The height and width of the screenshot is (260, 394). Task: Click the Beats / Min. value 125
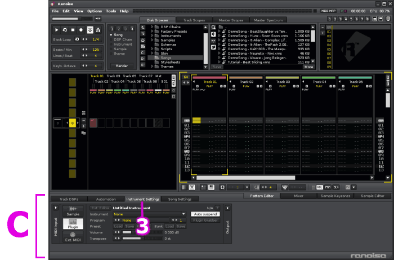click(96, 50)
